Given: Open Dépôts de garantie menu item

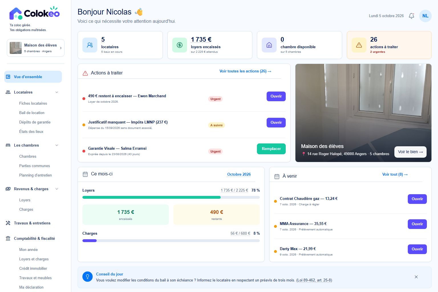Looking at the screenshot, I should coord(35,122).
